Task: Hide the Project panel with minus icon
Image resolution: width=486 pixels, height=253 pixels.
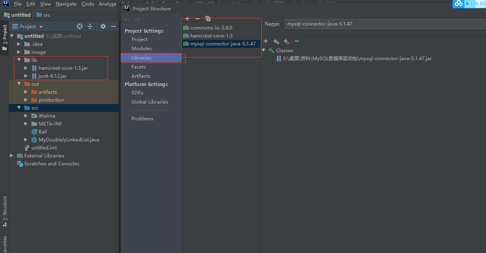Action: [x=114, y=26]
